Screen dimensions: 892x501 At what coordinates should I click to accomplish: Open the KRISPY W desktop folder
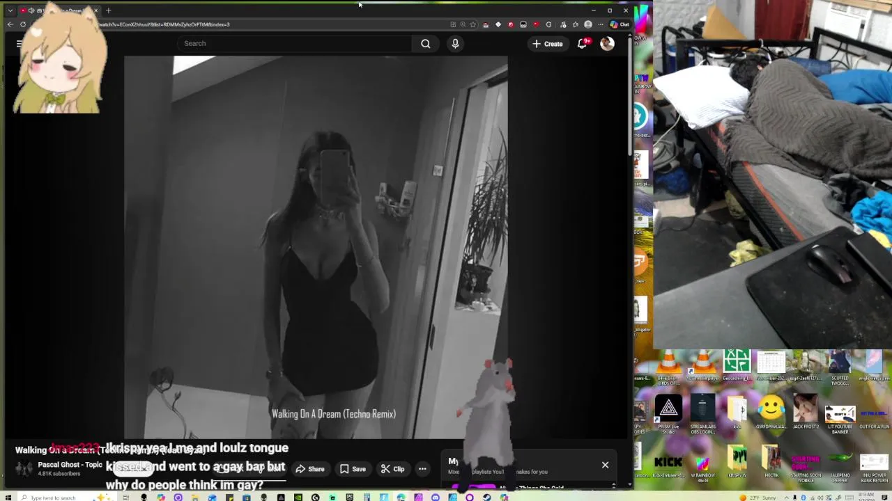[737, 462]
